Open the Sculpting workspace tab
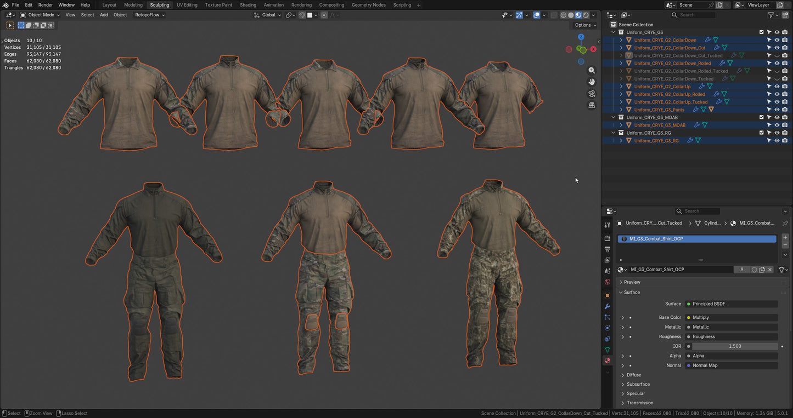This screenshot has width=793, height=418. (160, 5)
